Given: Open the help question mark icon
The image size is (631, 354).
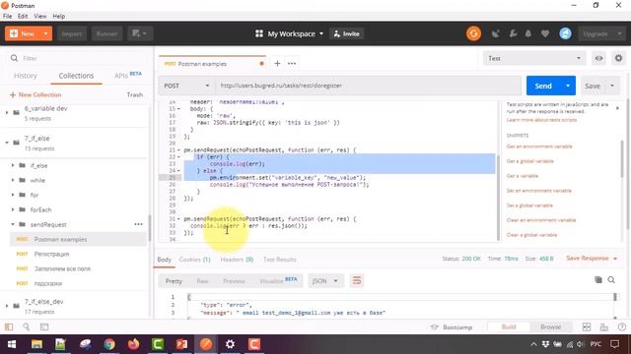Looking at the screenshot, I should [x=622, y=327].
